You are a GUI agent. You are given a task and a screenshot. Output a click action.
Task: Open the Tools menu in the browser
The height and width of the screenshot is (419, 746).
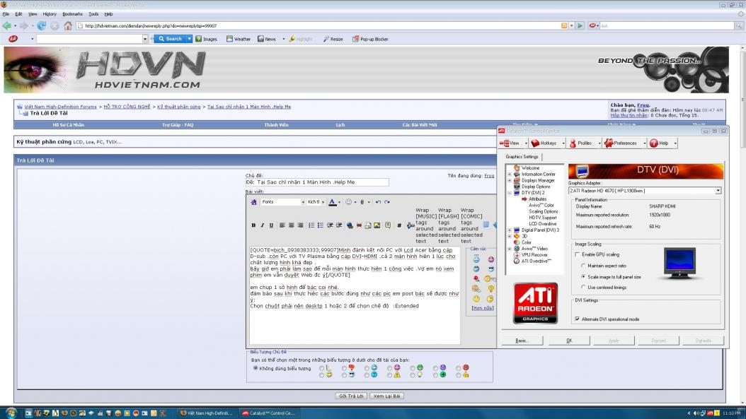[93, 14]
